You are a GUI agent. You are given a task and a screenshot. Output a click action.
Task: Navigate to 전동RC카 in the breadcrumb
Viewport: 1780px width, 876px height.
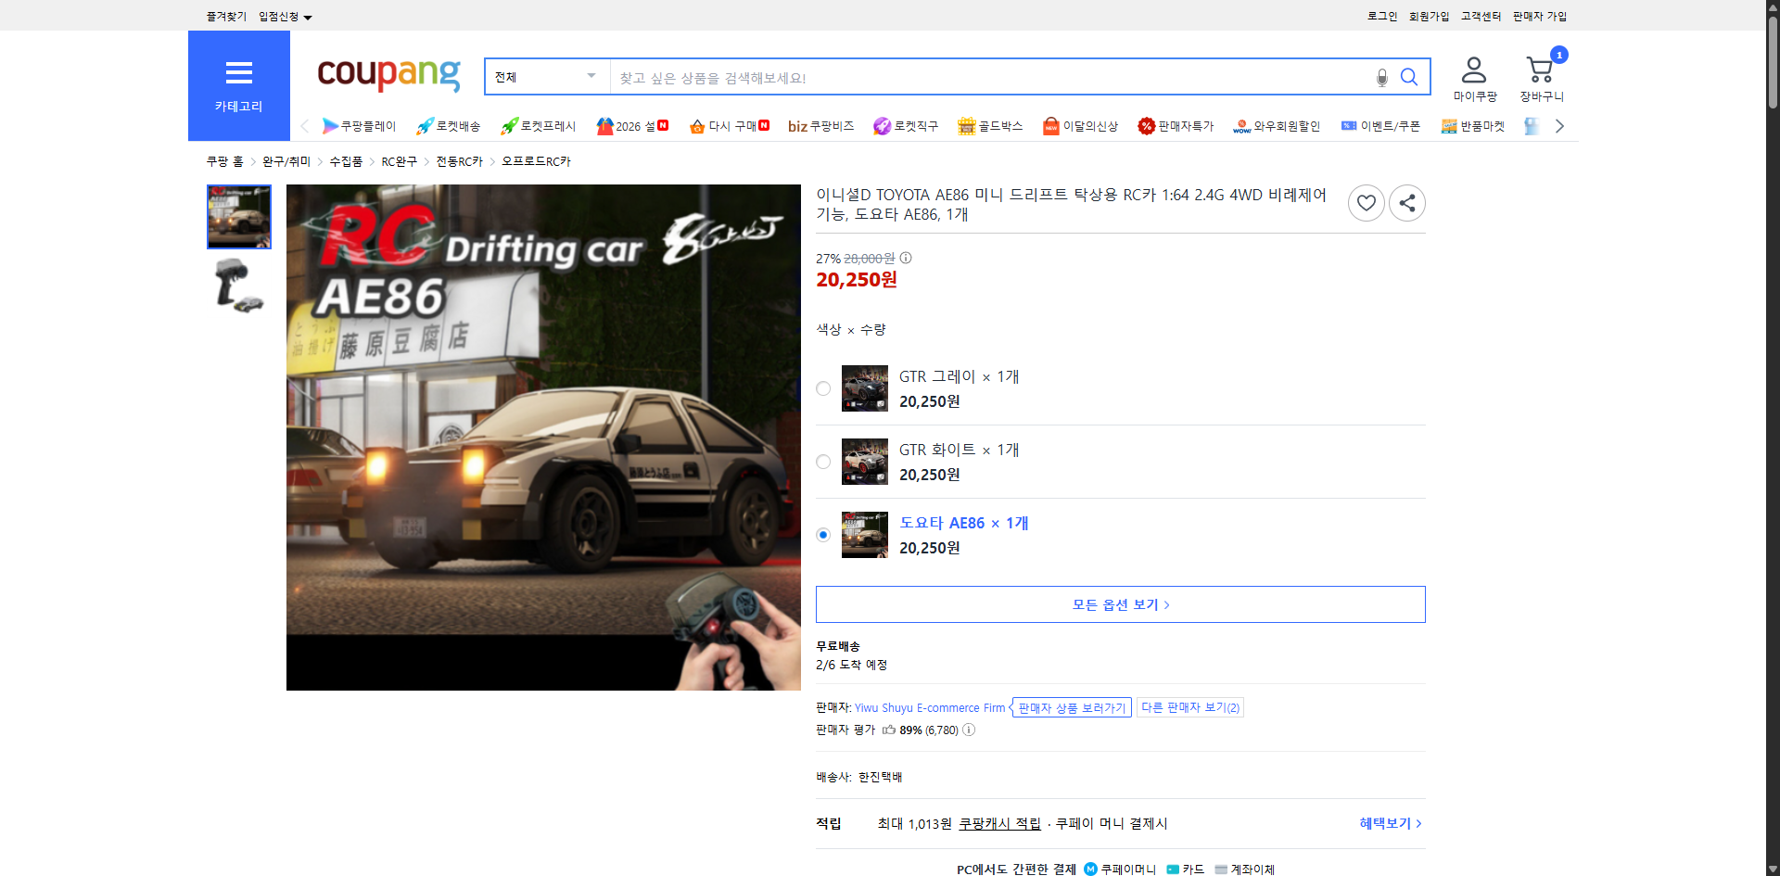(x=460, y=160)
